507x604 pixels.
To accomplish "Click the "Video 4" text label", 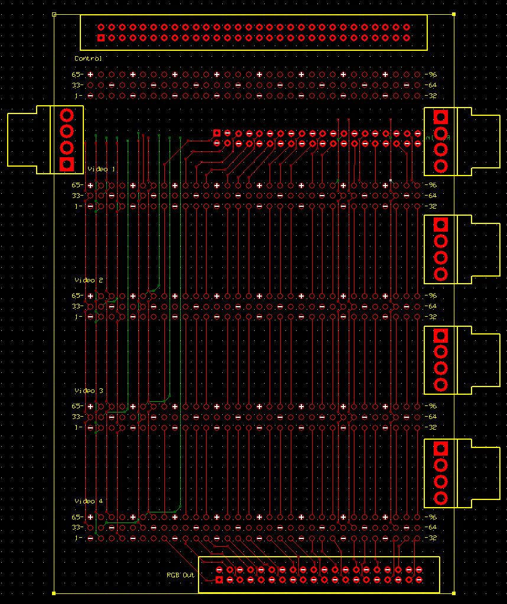I will click(89, 501).
